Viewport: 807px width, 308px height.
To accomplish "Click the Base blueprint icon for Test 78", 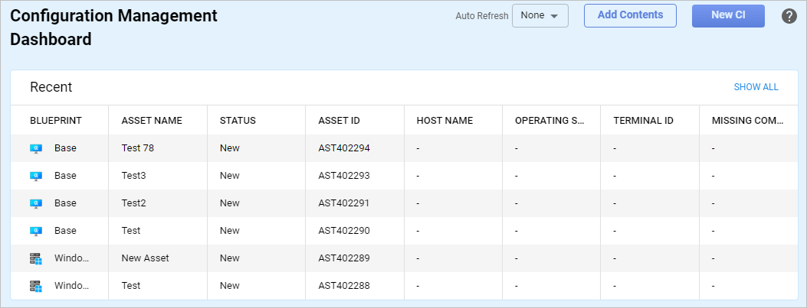I will (36, 148).
